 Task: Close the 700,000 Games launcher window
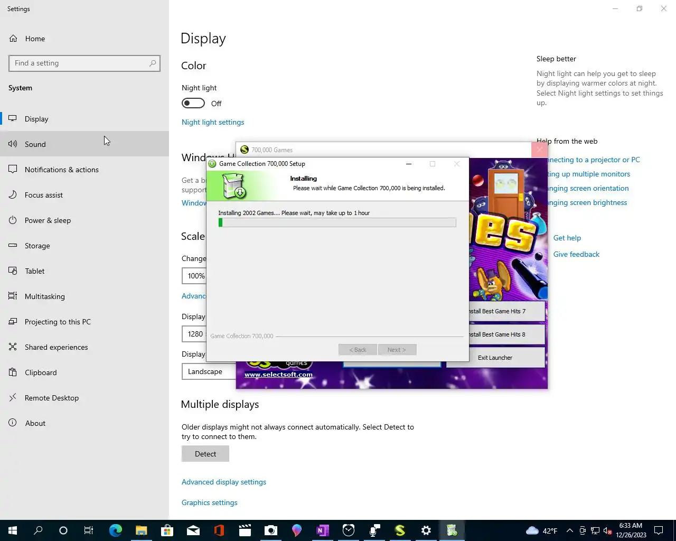point(539,150)
